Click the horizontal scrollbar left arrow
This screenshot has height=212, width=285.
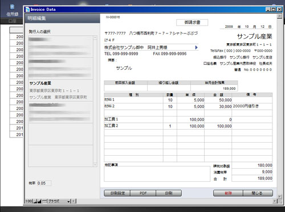(x=74, y=201)
